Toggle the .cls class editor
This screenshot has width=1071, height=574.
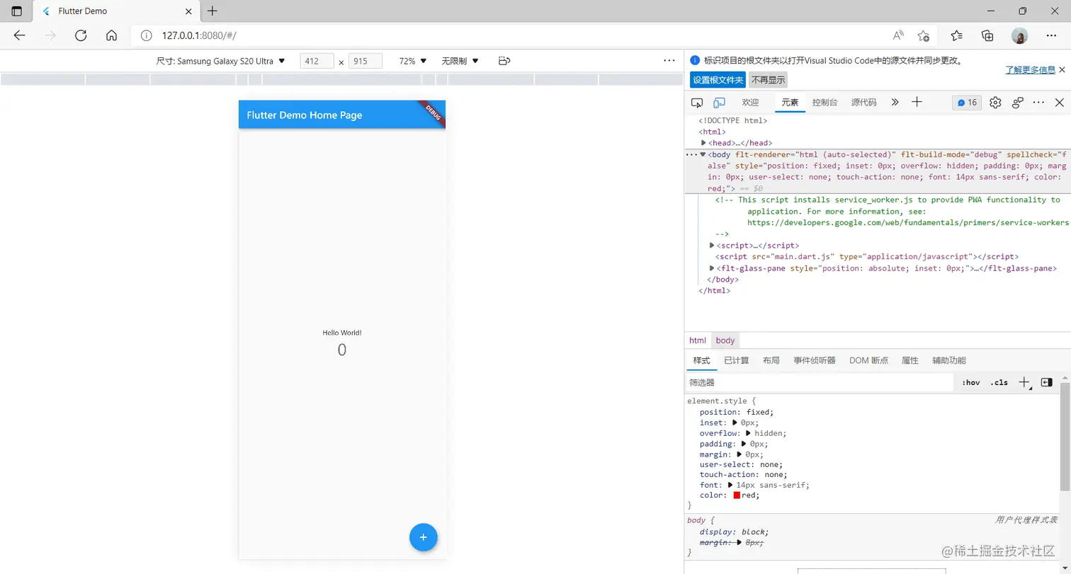999,382
